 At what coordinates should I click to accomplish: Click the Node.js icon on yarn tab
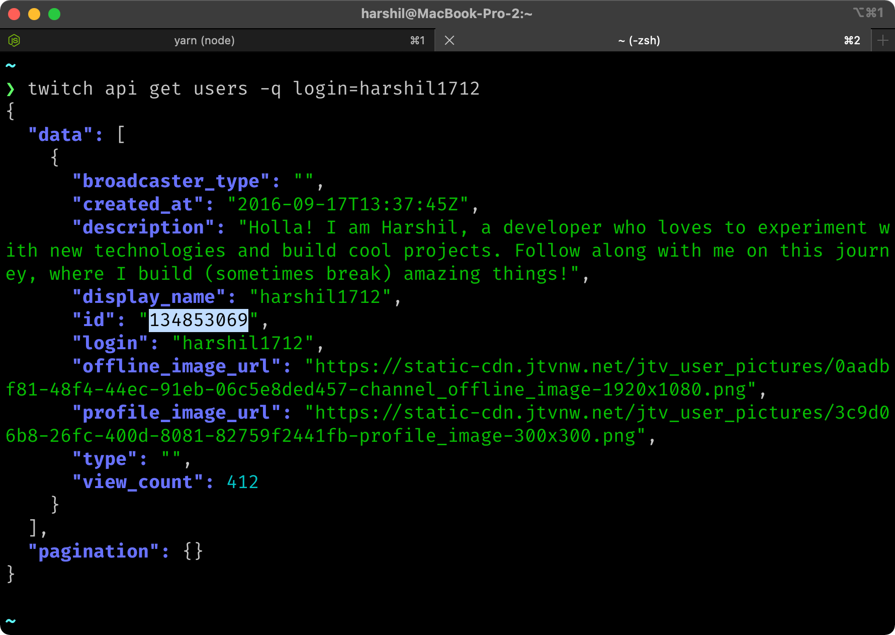14,40
